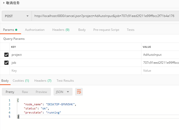Image resolution: width=179 pixels, height=130 pixels.
Task: Click the empty Value placeholder cell
Action: tap(160, 71)
